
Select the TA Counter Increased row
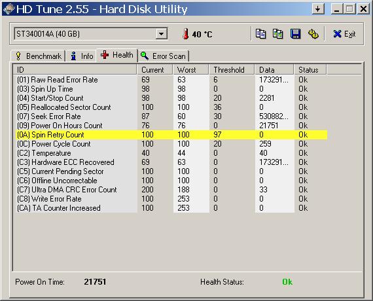[171, 208]
